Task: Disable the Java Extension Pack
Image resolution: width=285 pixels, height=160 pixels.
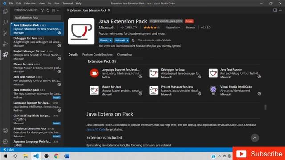Action: pos(104,40)
